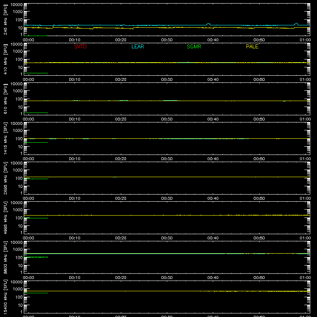Click the 10000 tick label on 4995 MHz plot
Image resolution: width=317 pixels, height=317 pixels.
tap(17, 203)
